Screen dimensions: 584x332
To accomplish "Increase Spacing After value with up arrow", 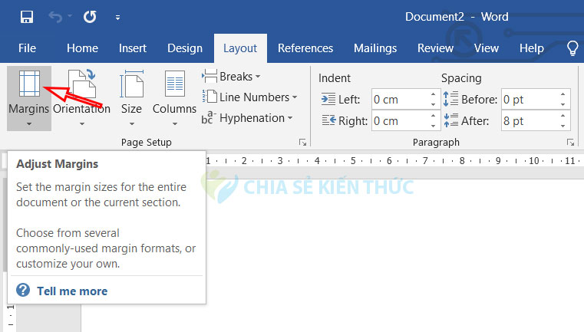I will point(565,117).
